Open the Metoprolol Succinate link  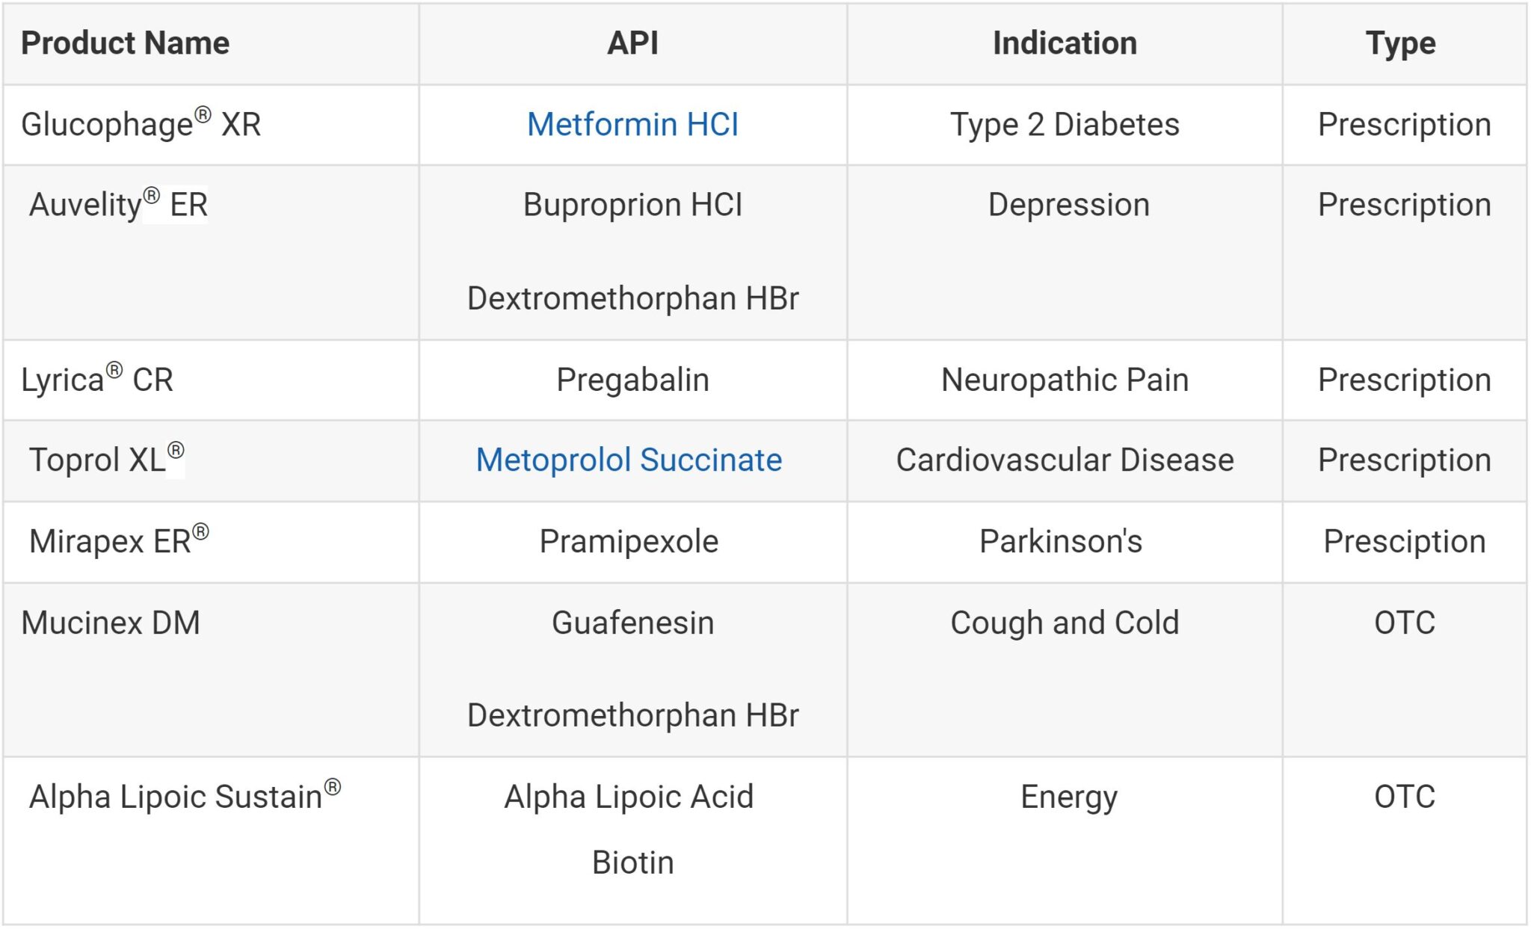click(x=629, y=460)
